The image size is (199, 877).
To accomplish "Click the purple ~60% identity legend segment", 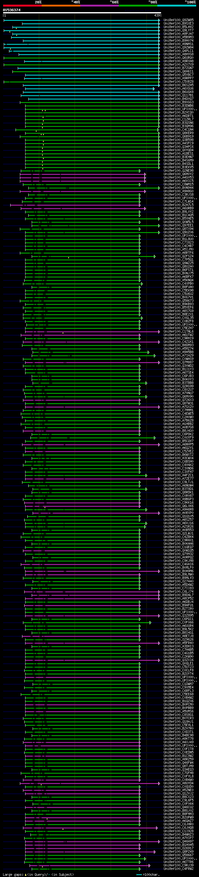I will pyautogui.click(x=99, y=6).
